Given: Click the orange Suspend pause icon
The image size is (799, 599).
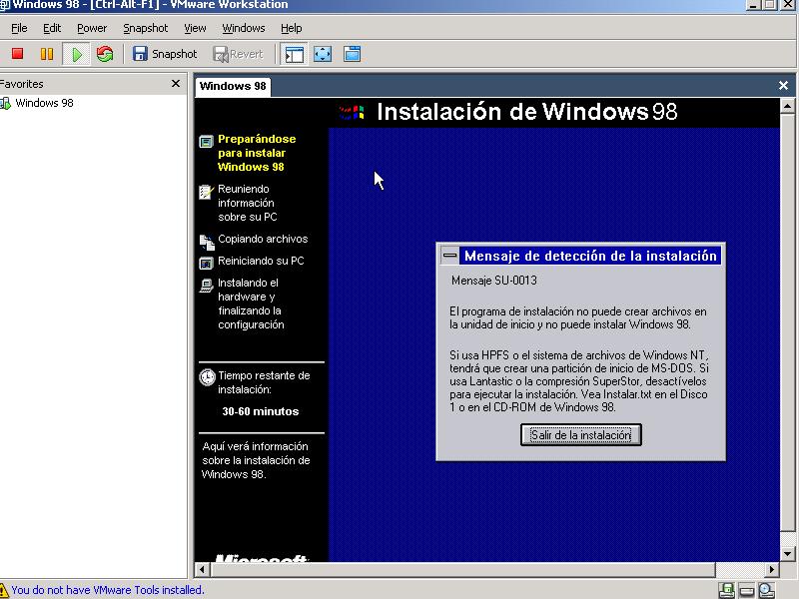Looking at the screenshot, I should (x=47, y=54).
